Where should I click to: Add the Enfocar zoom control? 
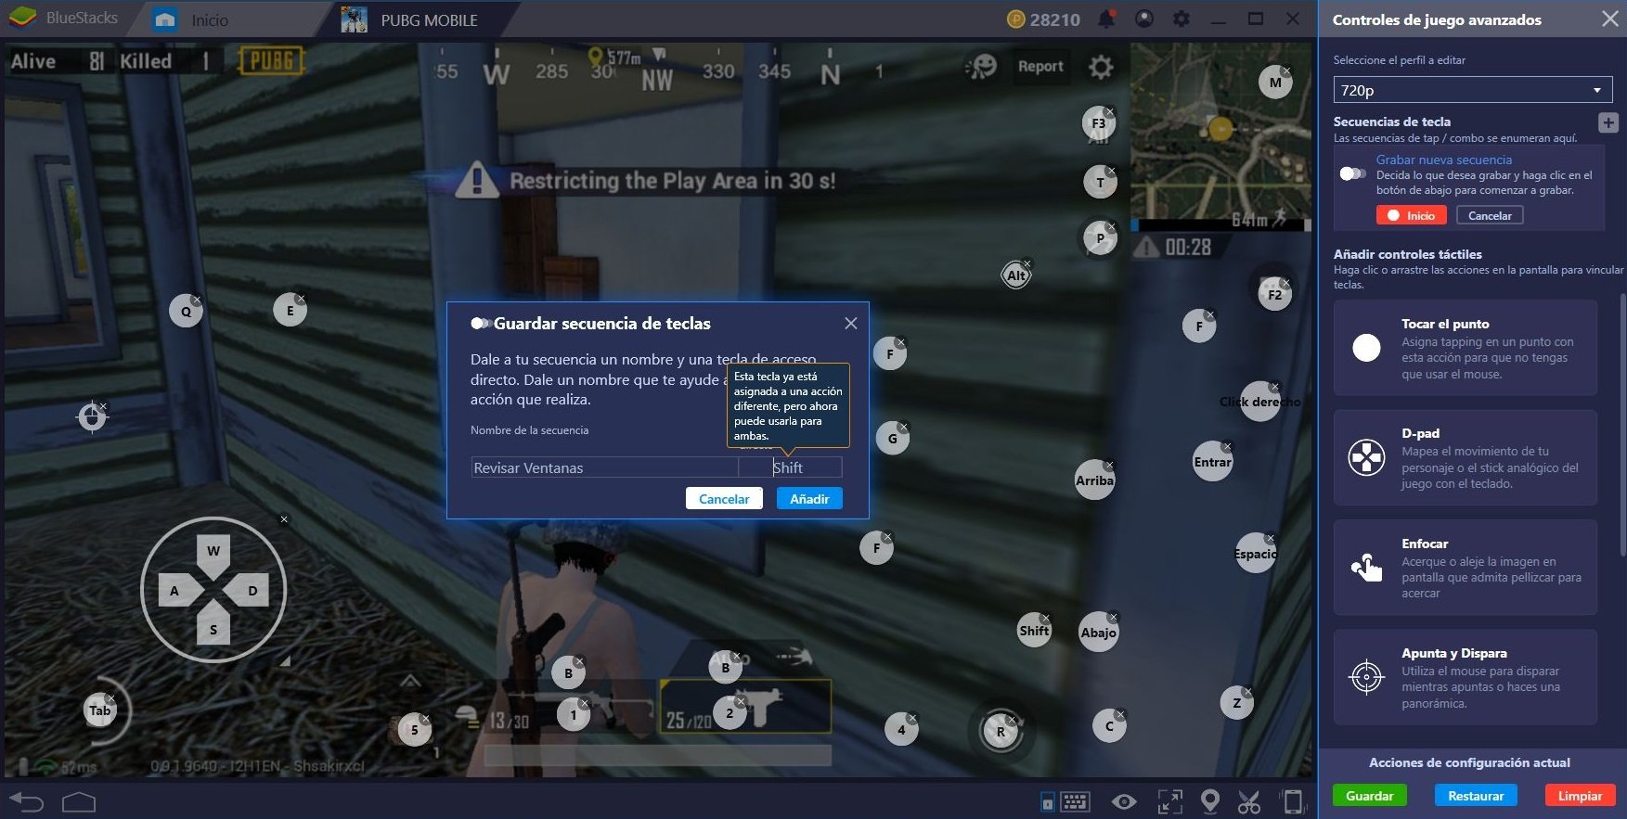pyautogui.click(x=1466, y=568)
